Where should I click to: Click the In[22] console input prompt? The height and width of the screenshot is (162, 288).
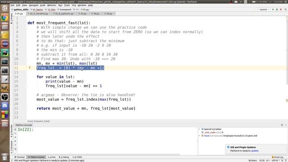(x=26, y=130)
